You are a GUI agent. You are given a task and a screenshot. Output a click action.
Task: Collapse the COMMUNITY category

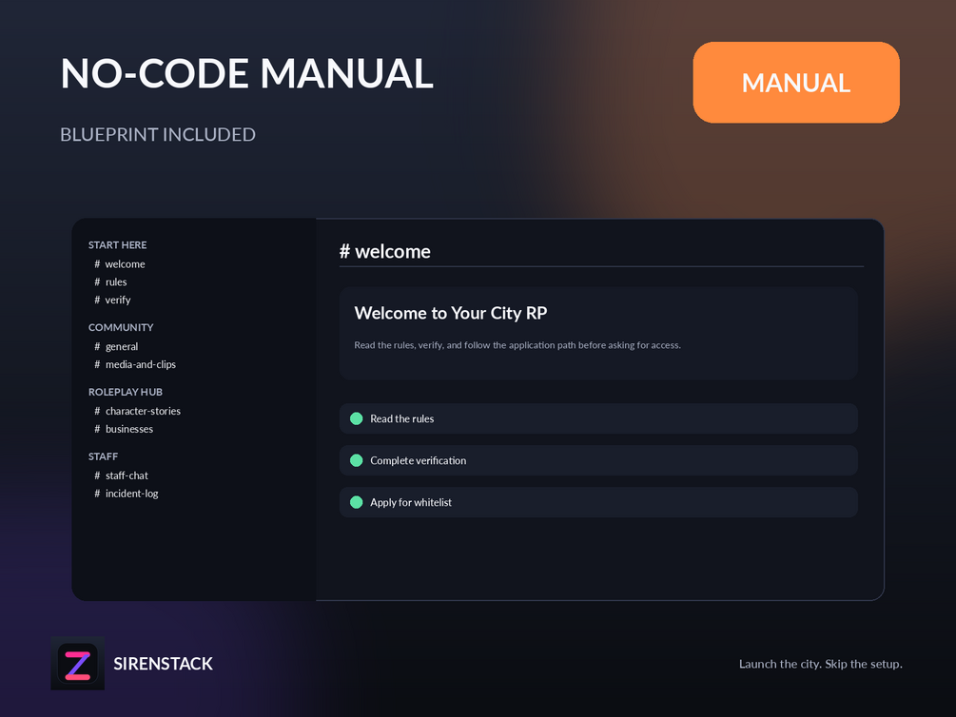coord(121,327)
